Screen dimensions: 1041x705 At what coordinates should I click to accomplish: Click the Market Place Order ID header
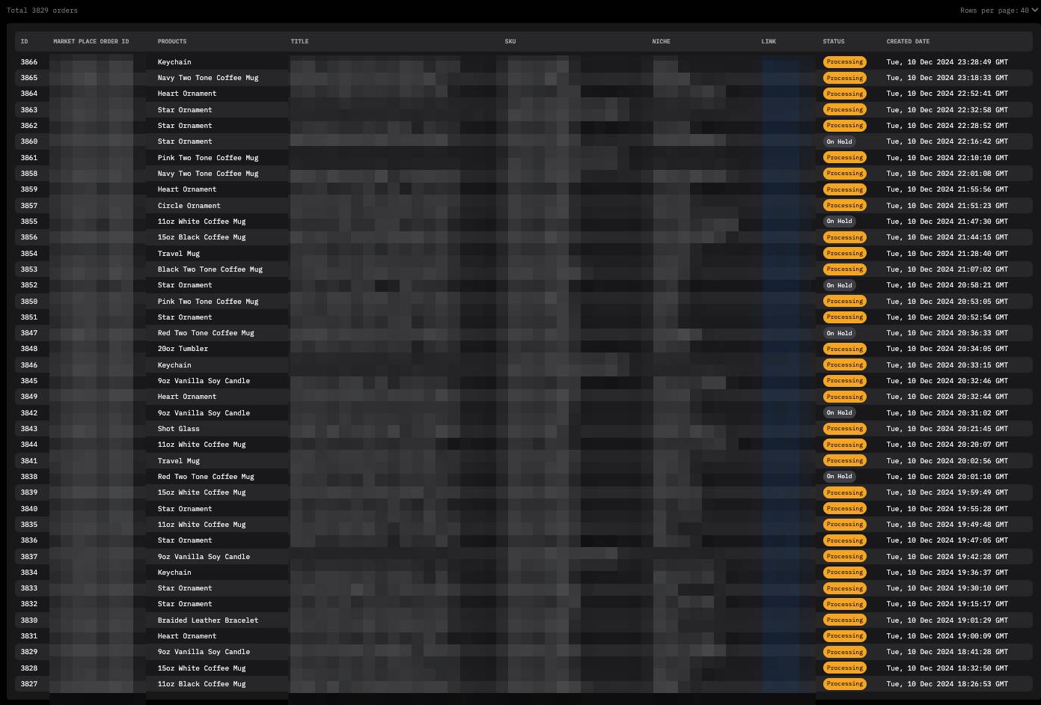point(91,41)
